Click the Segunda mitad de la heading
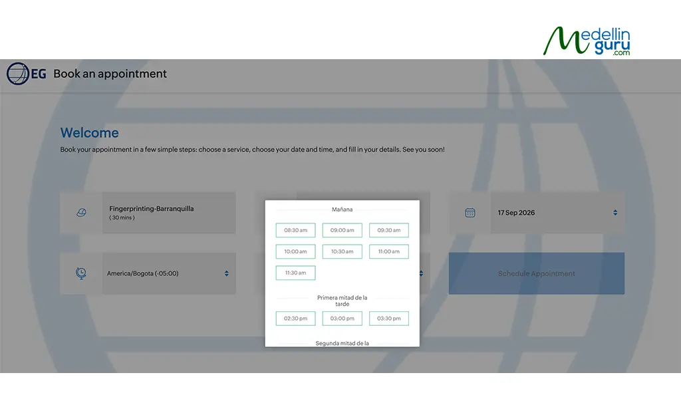Screen dimensions: 681x399 (x=342, y=343)
